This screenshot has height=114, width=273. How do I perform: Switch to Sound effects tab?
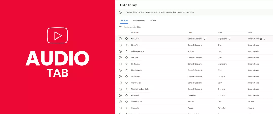point(139,21)
